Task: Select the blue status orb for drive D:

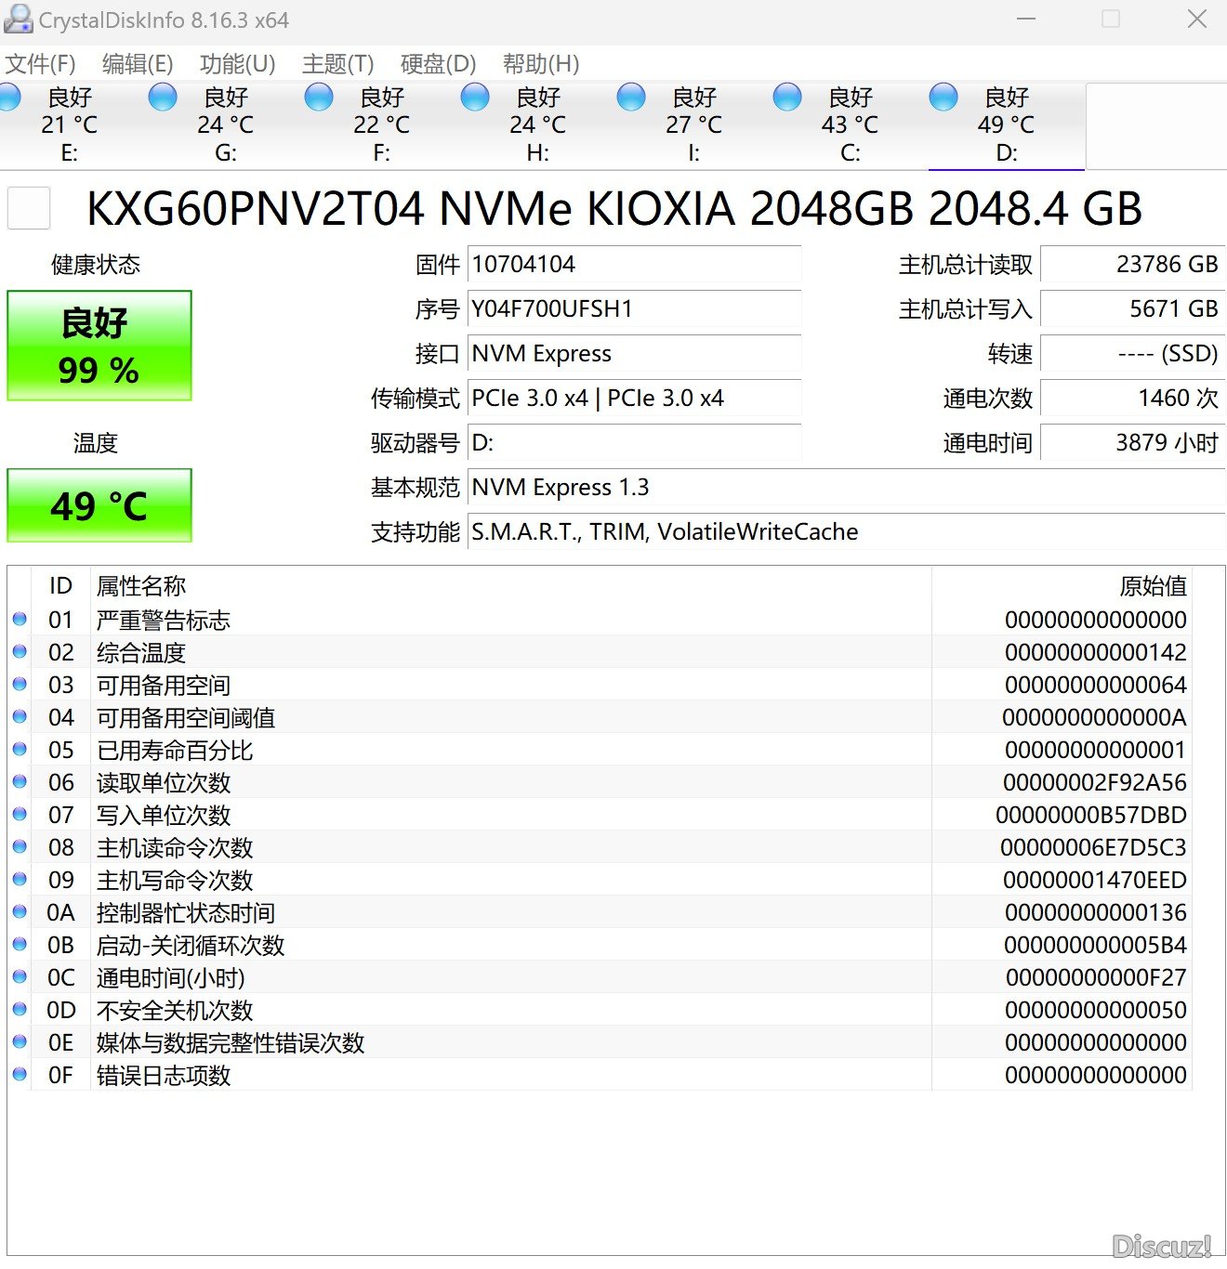Action: [x=943, y=98]
